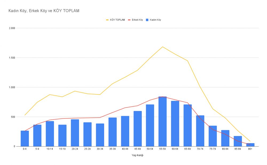267x165 pixels.
Task: Click the Yaş Aralığı axis title
Action: (x=137, y=155)
